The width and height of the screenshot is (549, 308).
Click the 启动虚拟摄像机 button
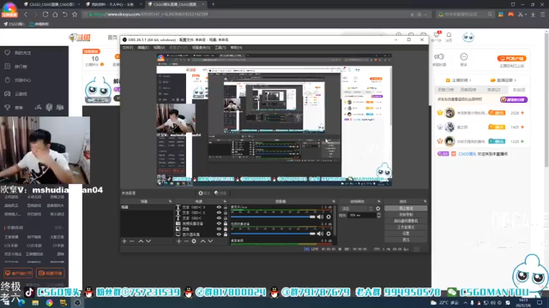(406, 221)
